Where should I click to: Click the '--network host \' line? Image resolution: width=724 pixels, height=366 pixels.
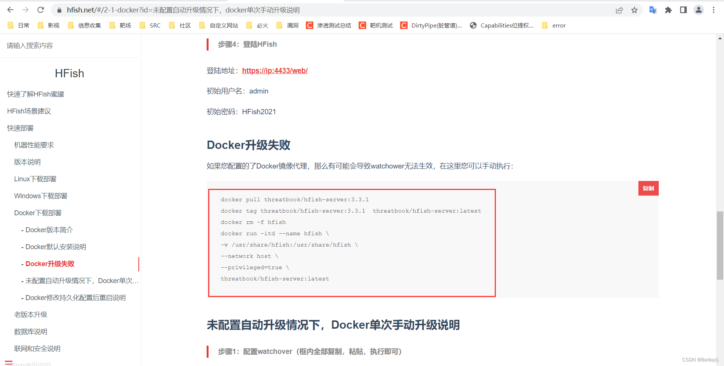[x=249, y=256]
